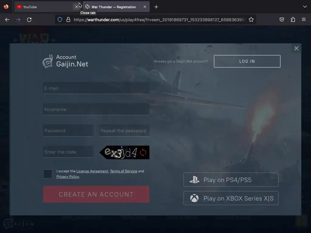Save the page to Pocket

tap(282, 19)
